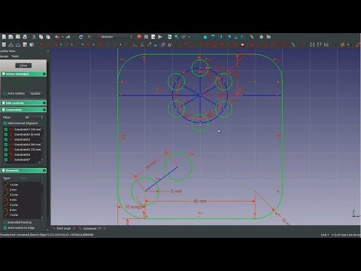361x271 pixels.
Task: Uncheck the Constraint1 checkbox
Action: click(6, 129)
